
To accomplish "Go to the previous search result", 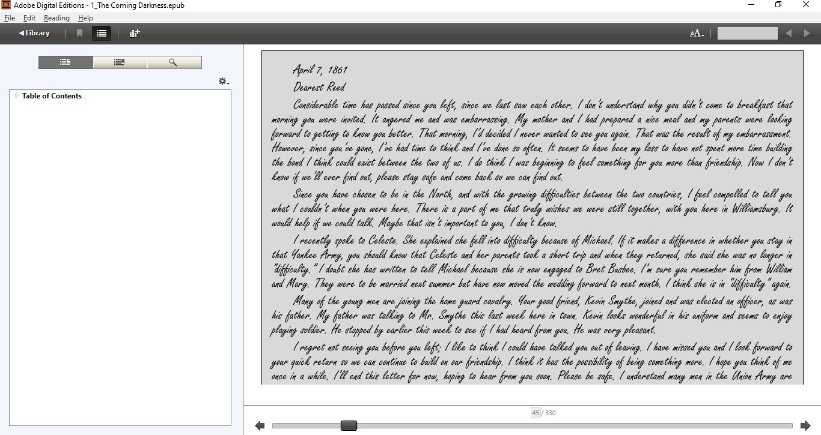I will (x=789, y=34).
